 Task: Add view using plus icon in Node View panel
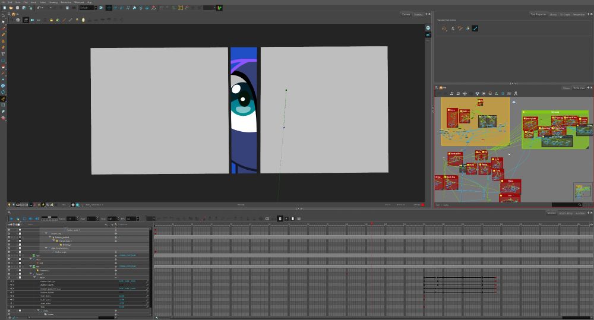tap(588, 87)
